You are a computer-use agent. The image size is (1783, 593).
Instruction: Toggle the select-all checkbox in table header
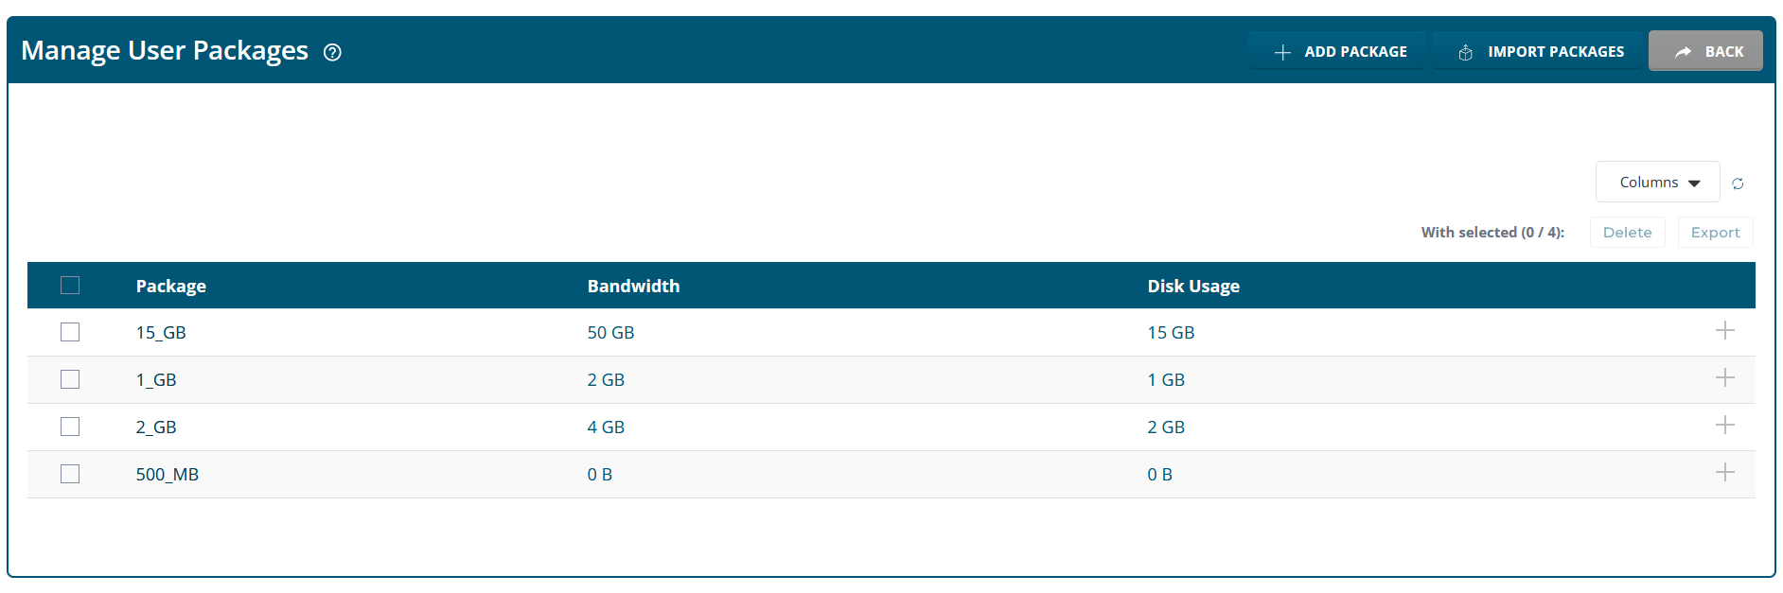click(70, 284)
